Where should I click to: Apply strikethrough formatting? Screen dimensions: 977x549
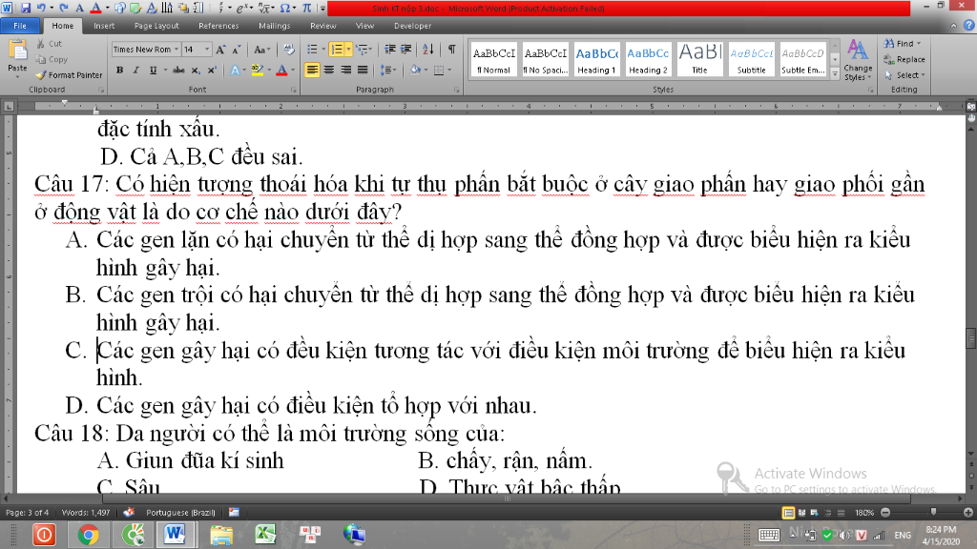[x=178, y=71]
